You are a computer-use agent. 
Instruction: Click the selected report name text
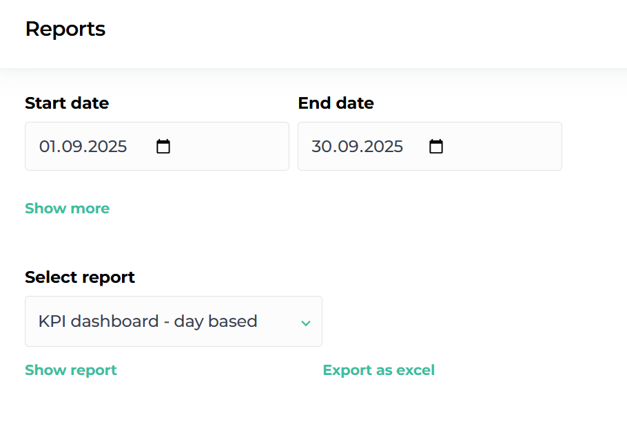pos(147,321)
